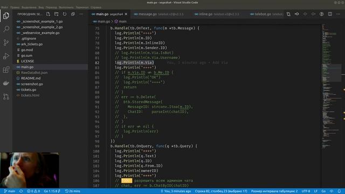Open the Run and Debug view
This screenshot has height=194, width=345.
pos(6,56)
